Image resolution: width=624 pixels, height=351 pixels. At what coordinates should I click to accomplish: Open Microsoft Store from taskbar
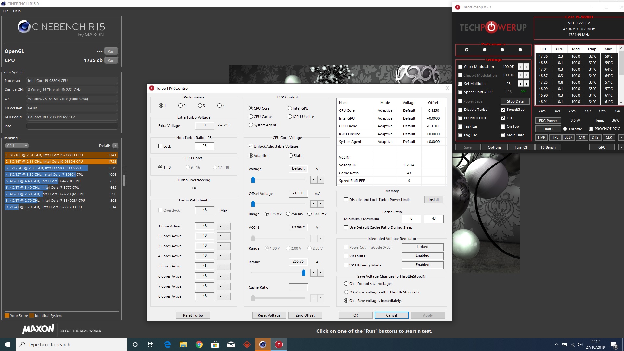(215, 344)
